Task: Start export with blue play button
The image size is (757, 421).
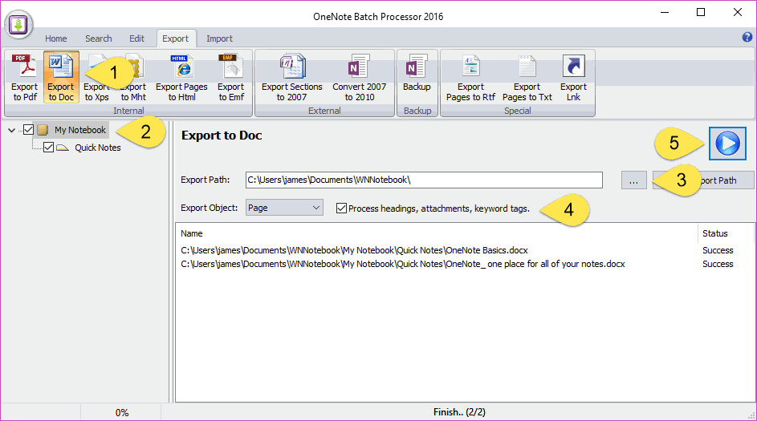Action: click(727, 144)
